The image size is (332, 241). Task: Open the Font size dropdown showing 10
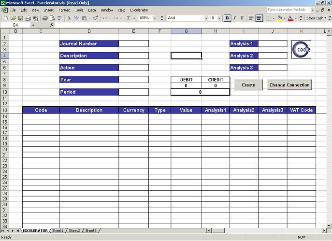pyautogui.click(x=219, y=18)
